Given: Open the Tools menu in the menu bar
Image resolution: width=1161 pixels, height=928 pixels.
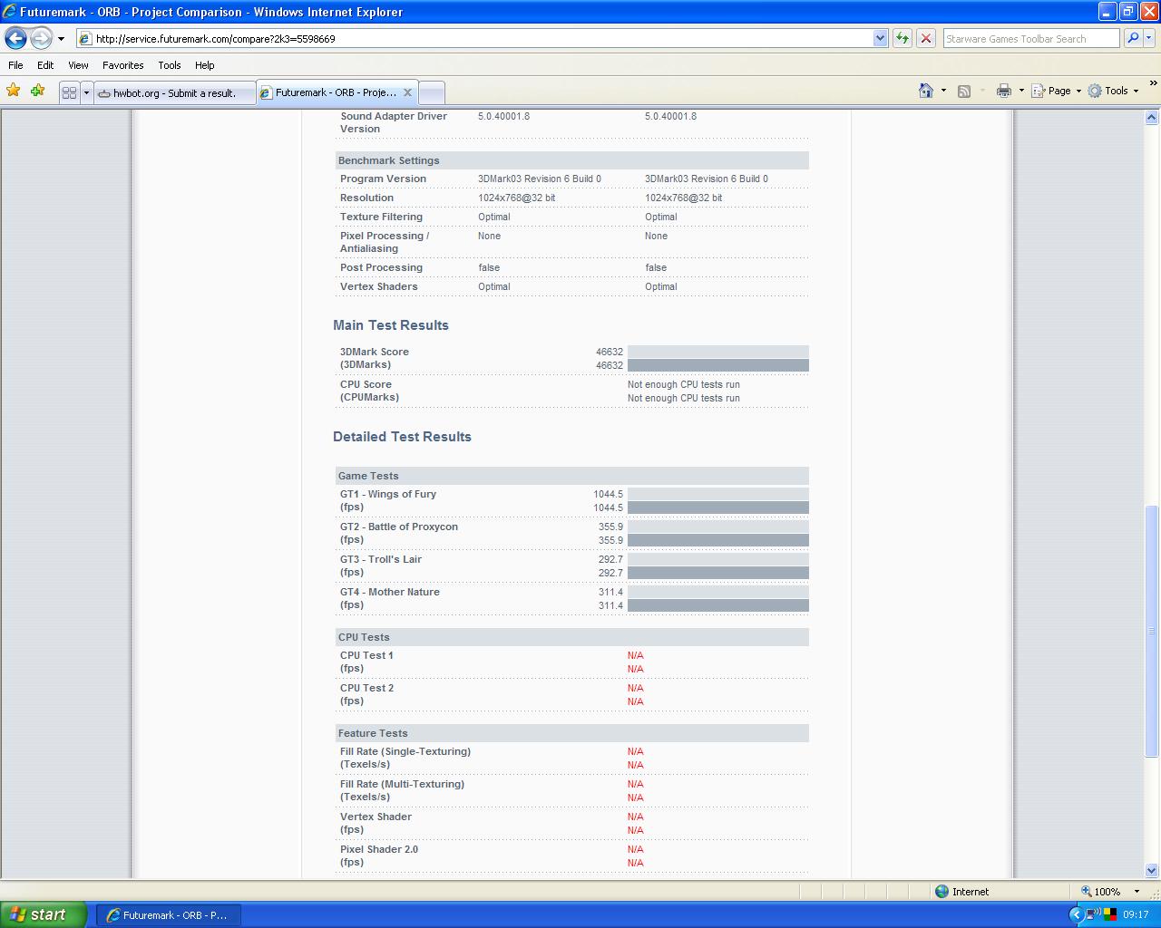Looking at the screenshot, I should [x=169, y=65].
